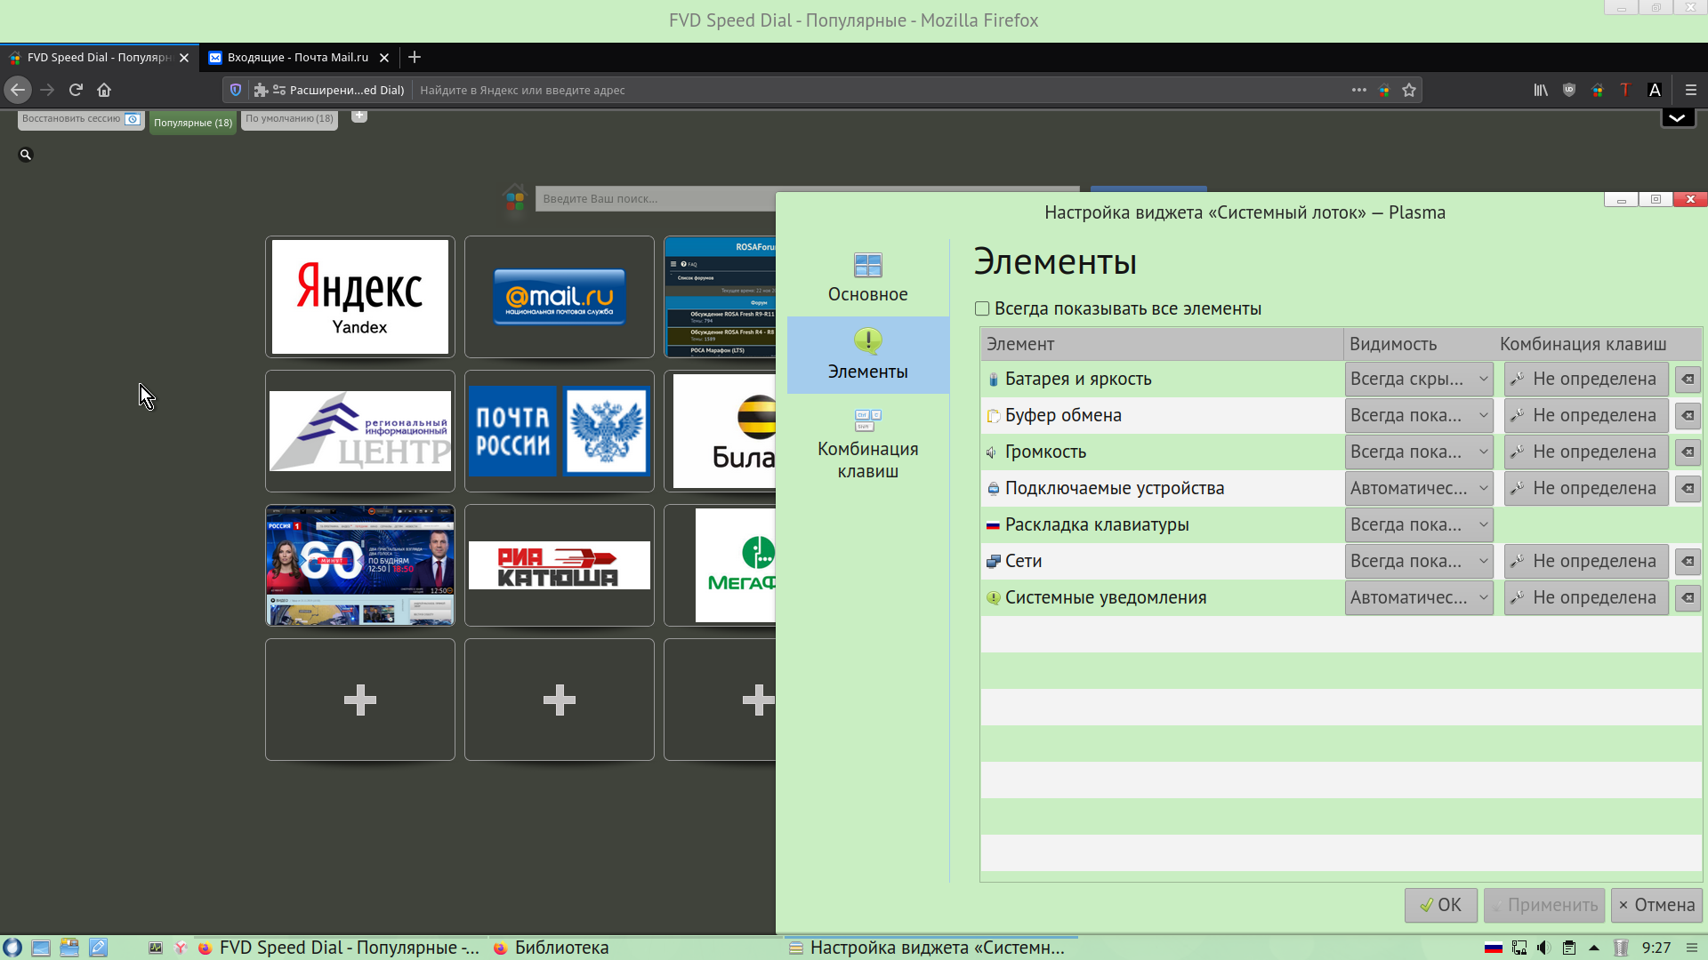Set shortcut button for Сети row
Image resolution: width=1708 pixels, height=960 pixels.
click(1585, 562)
